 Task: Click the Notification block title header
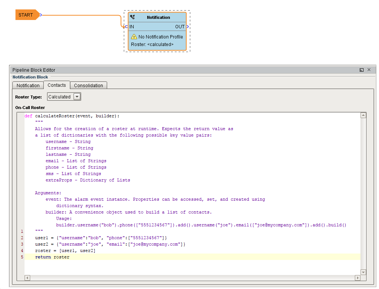click(x=158, y=17)
